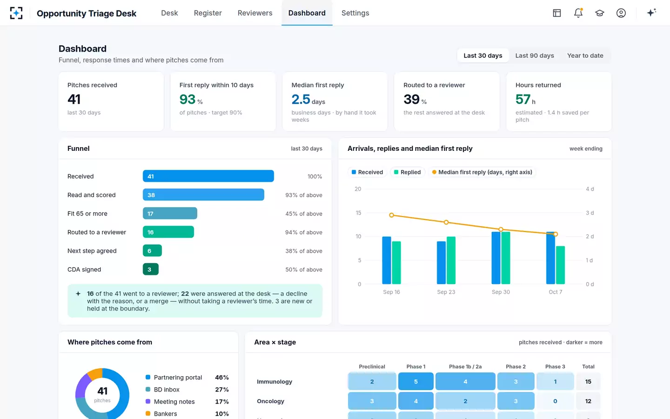Click the Received funnel bar showing 41
670x419 pixels.
pyautogui.click(x=208, y=176)
